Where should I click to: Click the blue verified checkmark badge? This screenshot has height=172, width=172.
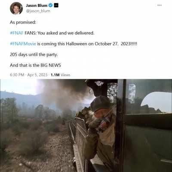coord(50,6)
